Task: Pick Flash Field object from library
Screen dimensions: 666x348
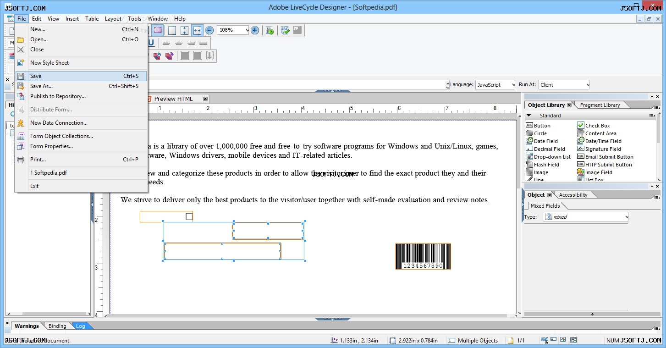Action: [542, 165]
